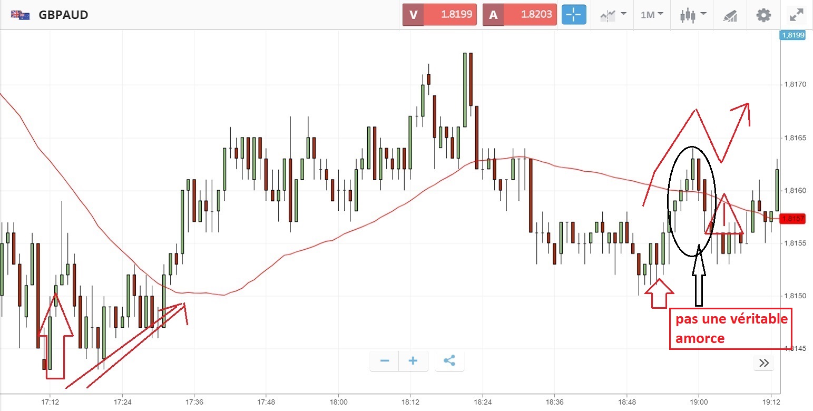
Task: Share the chart
Action: (x=449, y=361)
